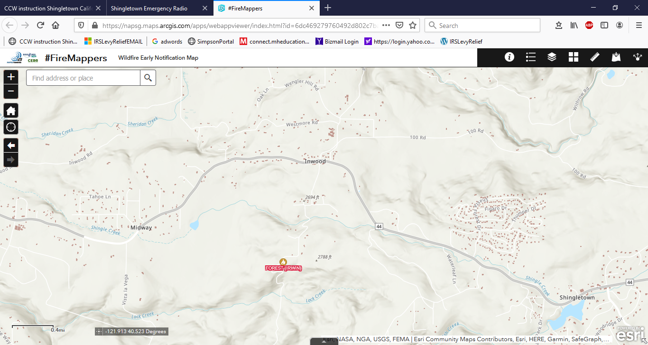Open the Bizmail Login bookmark

click(x=337, y=41)
